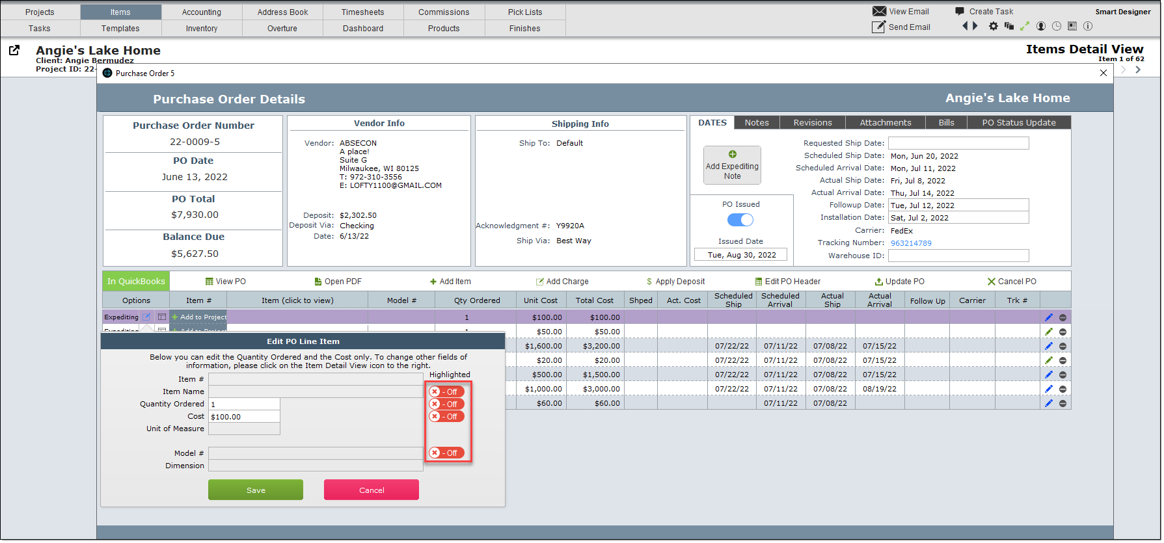Toggle Highlighted Off switch for Item Name
Viewport: 1164px width, 543px height.
[447, 391]
